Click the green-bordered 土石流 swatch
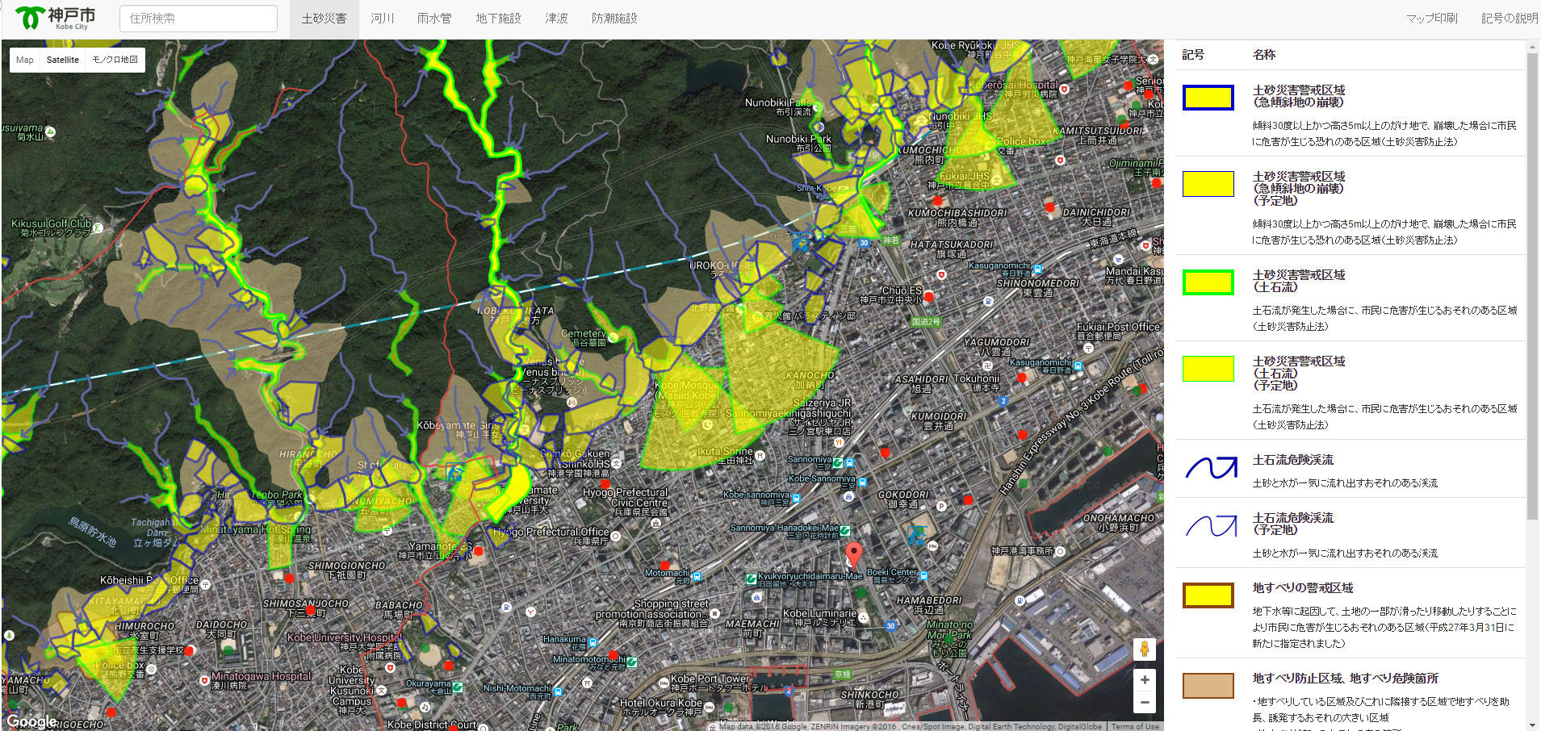The width and height of the screenshot is (1541, 731). pyautogui.click(x=1208, y=282)
